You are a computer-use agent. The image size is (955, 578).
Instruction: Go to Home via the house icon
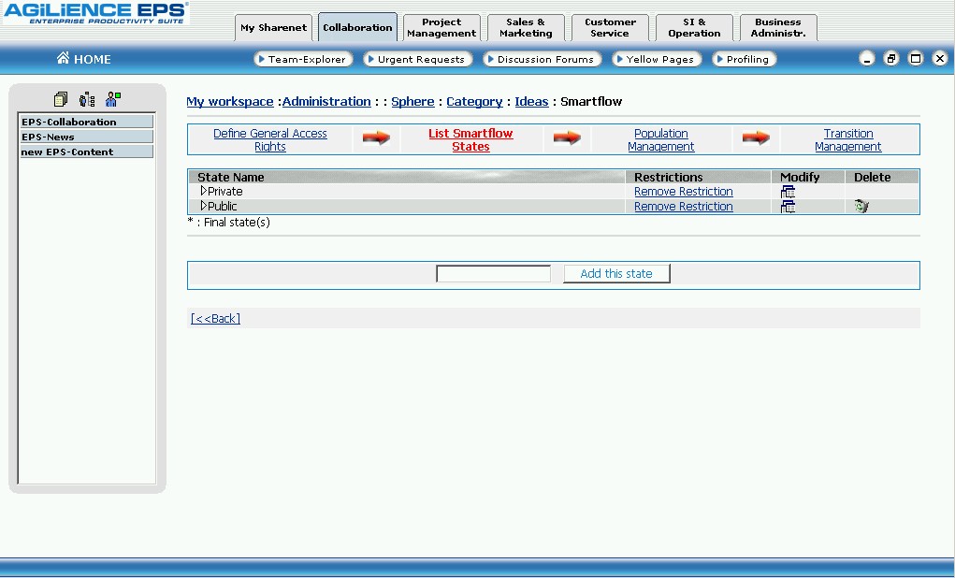tap(64, 59)
